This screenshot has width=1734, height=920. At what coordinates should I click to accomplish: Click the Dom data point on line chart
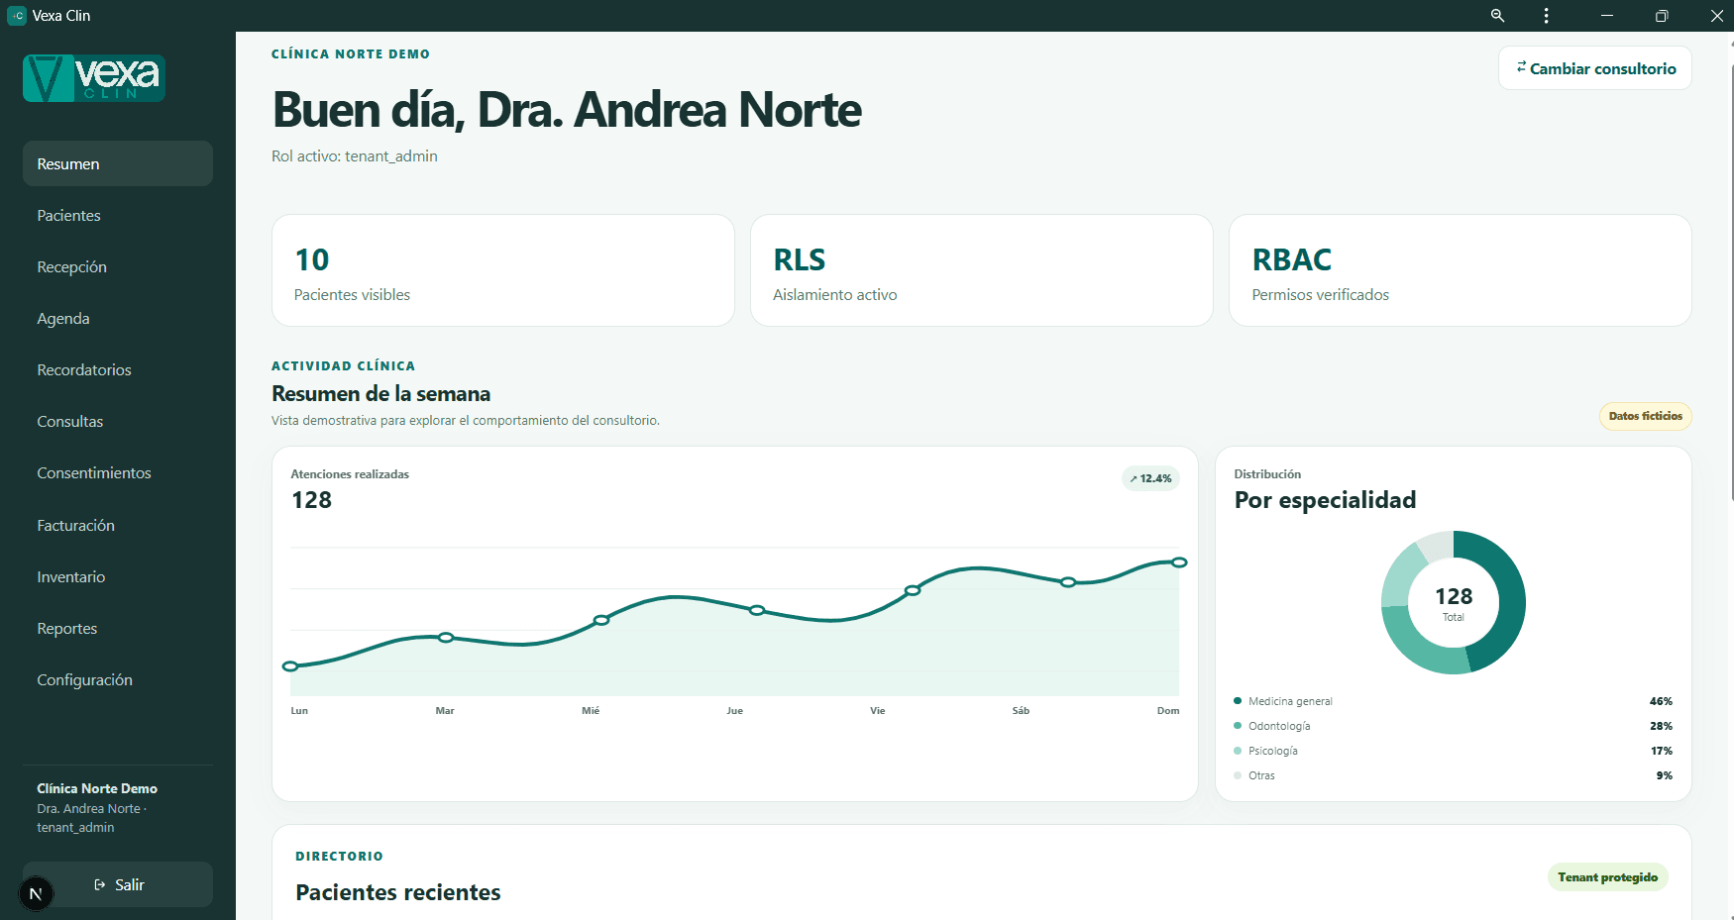[x=1179, y=562]
